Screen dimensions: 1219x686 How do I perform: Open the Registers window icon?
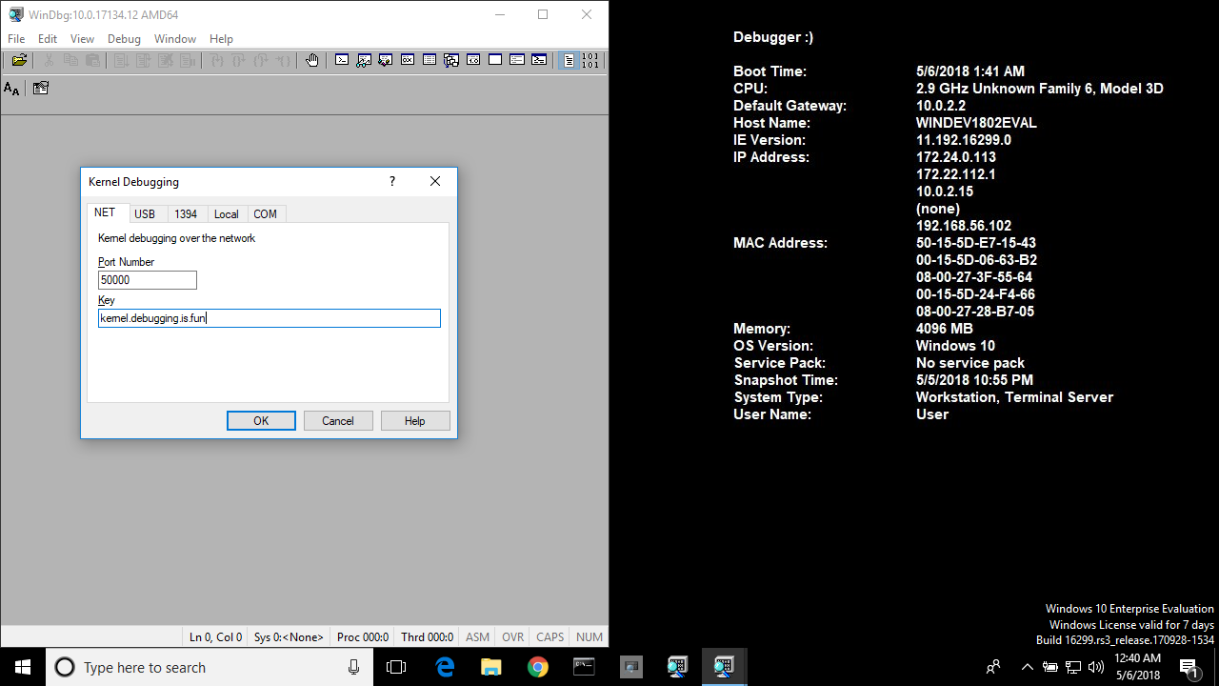pyautogui.click(x=408, y=60)
